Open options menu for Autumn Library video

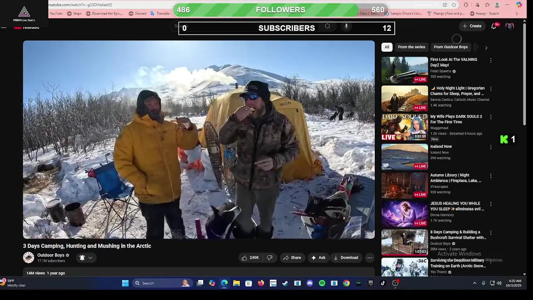491,176
